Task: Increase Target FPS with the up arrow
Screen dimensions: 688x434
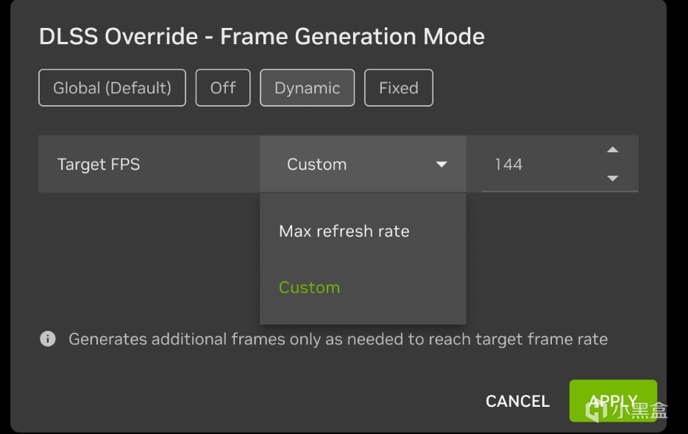Action: (612, 150)
